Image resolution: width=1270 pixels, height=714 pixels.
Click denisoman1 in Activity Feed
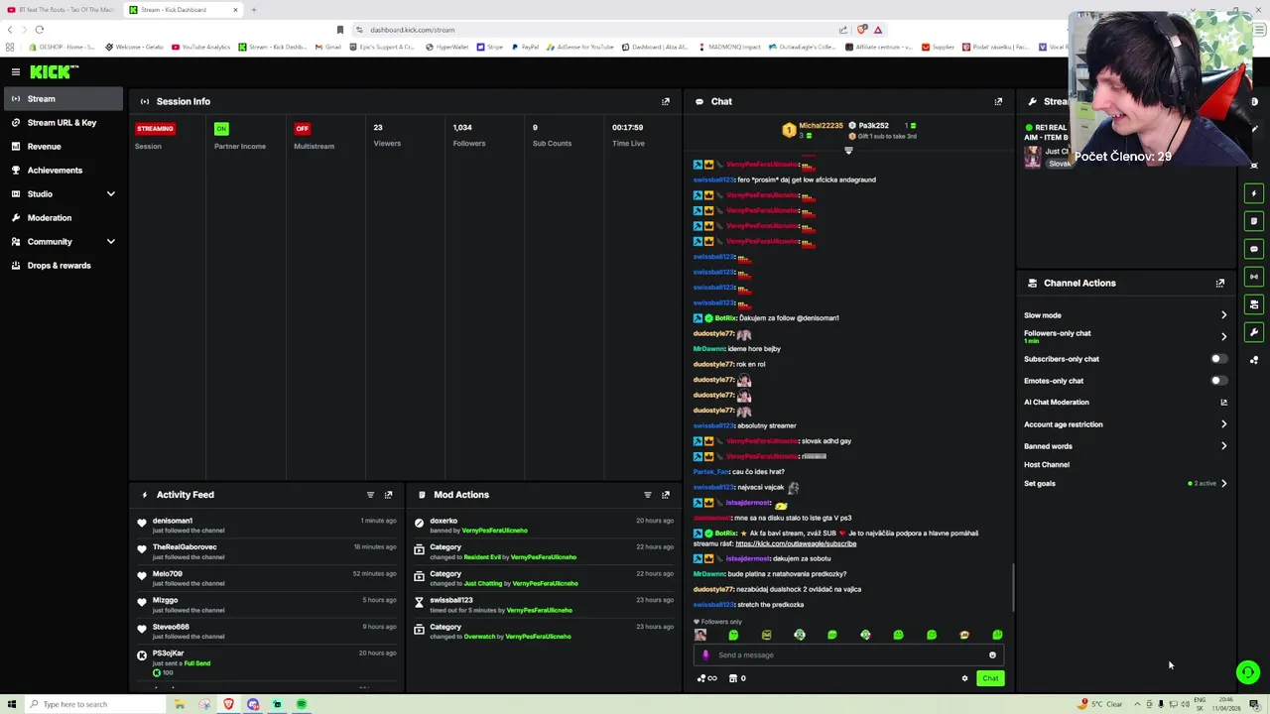click(x=173, y=521)
